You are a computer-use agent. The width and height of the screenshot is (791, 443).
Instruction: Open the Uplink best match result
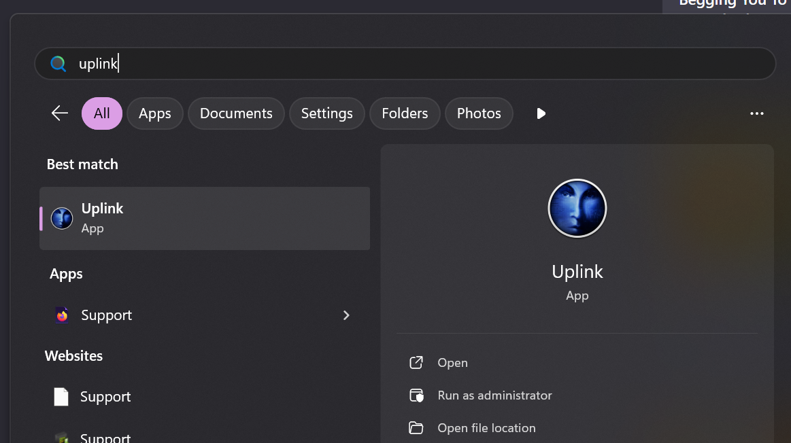(205, 218)
